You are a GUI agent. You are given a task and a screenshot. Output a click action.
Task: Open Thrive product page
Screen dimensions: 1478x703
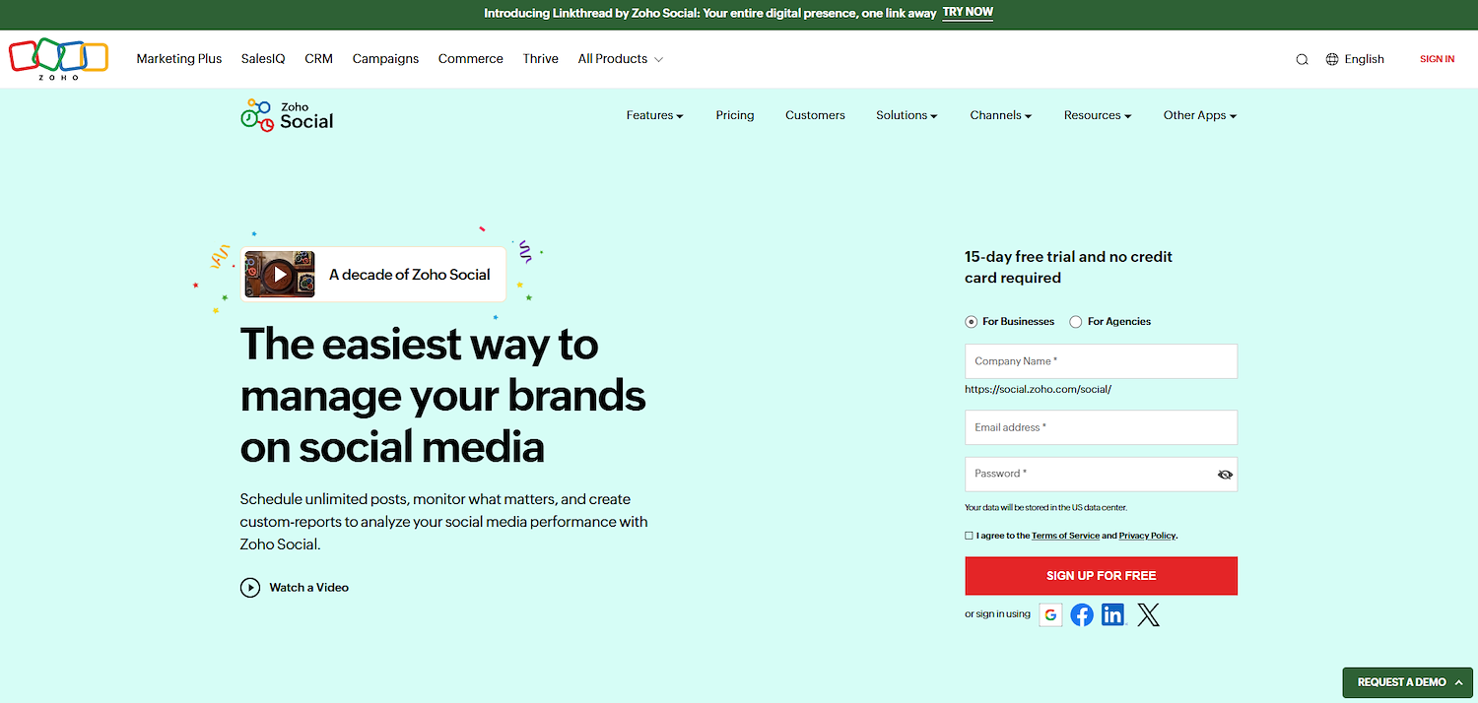(540, 59)
